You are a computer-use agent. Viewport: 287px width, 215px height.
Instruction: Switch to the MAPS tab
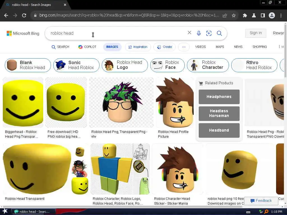pos(220,47)
